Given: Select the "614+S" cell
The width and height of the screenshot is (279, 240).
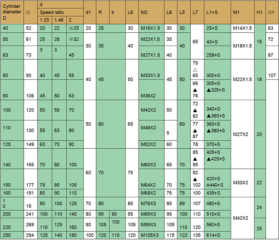Looking at the screenshot, I should click(x=217, y=235).
